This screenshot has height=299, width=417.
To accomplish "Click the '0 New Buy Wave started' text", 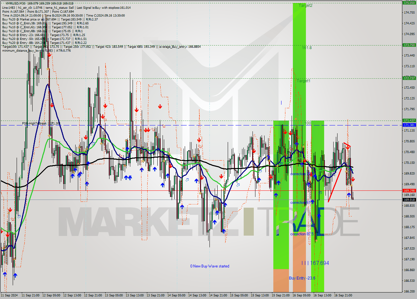I will (210, 266).
